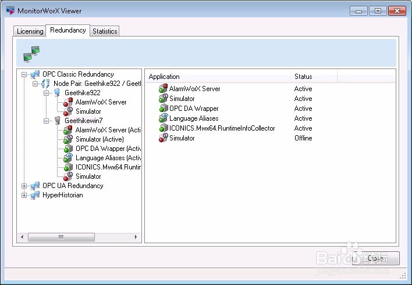Minimize the MonitorWorX Viewer window
Image resolution: width=412 pixels, height=285 pixels.
tap(358, 11)
